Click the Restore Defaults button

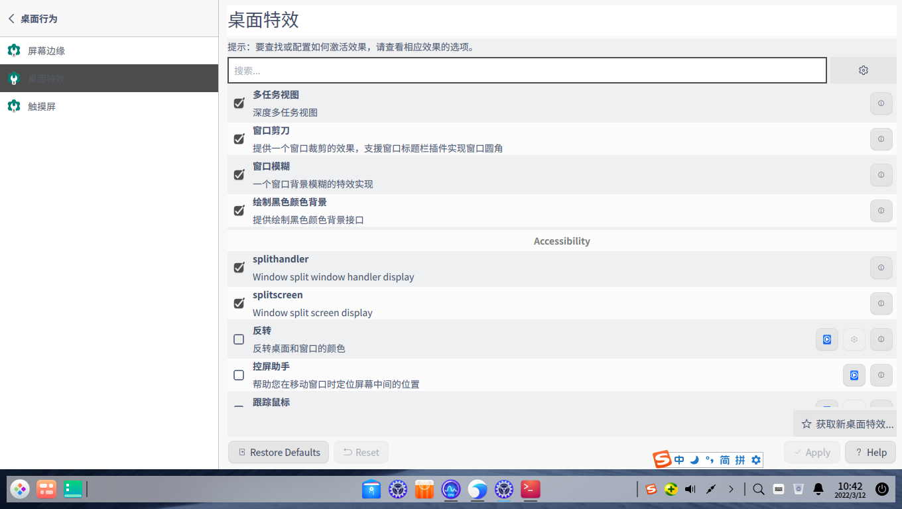click(x=278, y=452)
